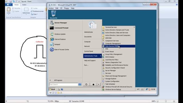Switch to Paint Home tab

coord(17,5)
